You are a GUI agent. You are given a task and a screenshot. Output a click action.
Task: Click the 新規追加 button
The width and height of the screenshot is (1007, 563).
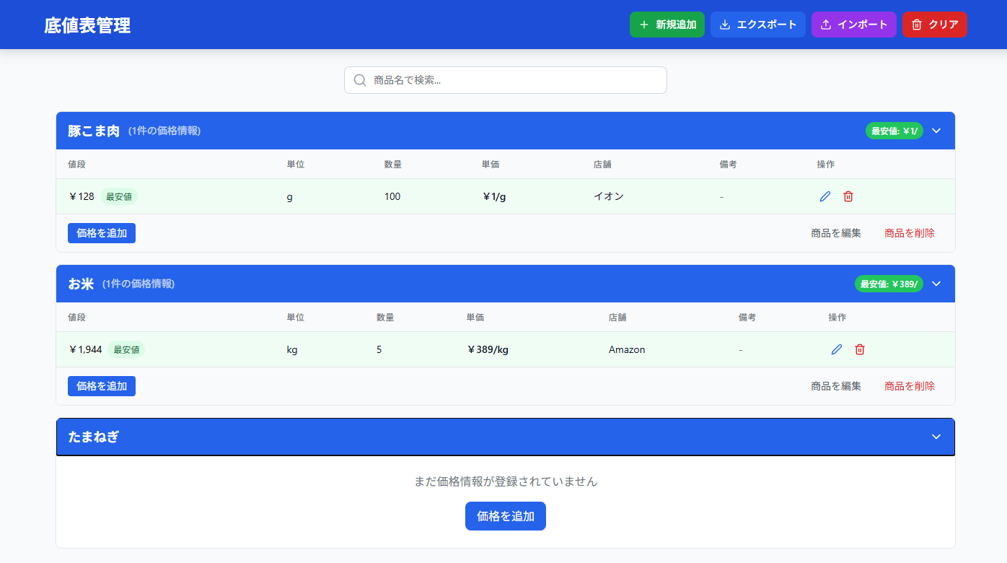pyautogui.click(x=667, y=25)
